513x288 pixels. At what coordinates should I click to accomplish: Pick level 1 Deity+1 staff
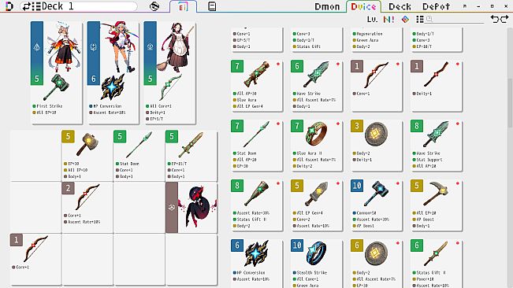point(436,86)
